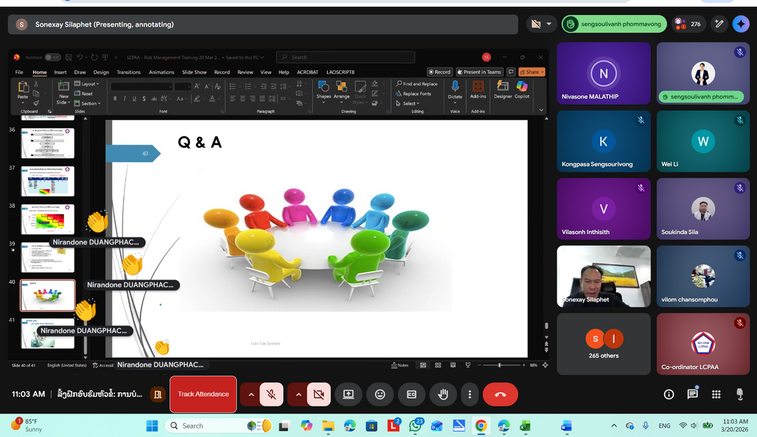Click the Find and Replace button

[x=416, y=83]
